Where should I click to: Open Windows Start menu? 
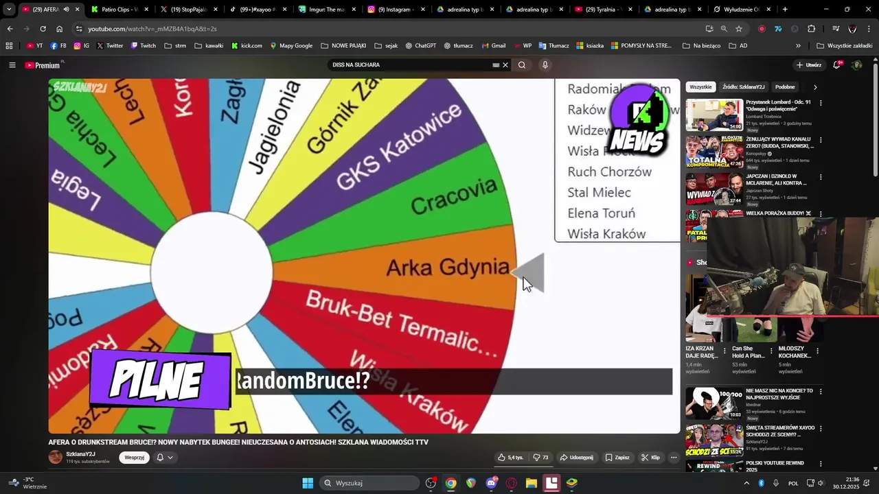click(x=308, y=483)
